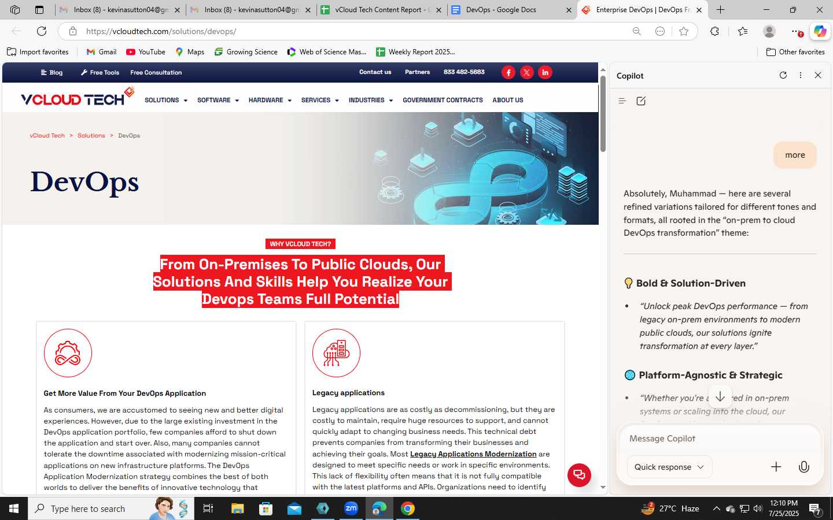The image size is (833, 520).
Task: Open Government Contracts menu item
Action: (x=443, y=100)
